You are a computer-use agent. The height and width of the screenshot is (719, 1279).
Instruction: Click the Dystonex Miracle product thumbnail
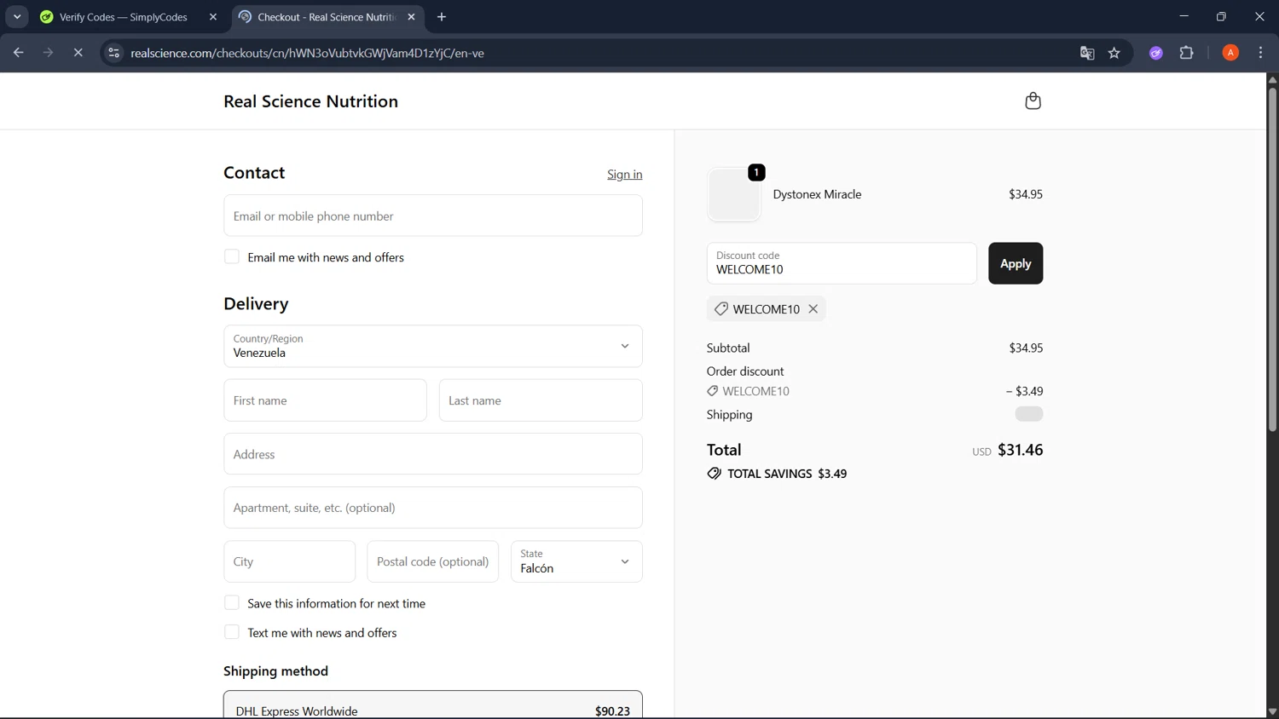click(x=734, y=194)
